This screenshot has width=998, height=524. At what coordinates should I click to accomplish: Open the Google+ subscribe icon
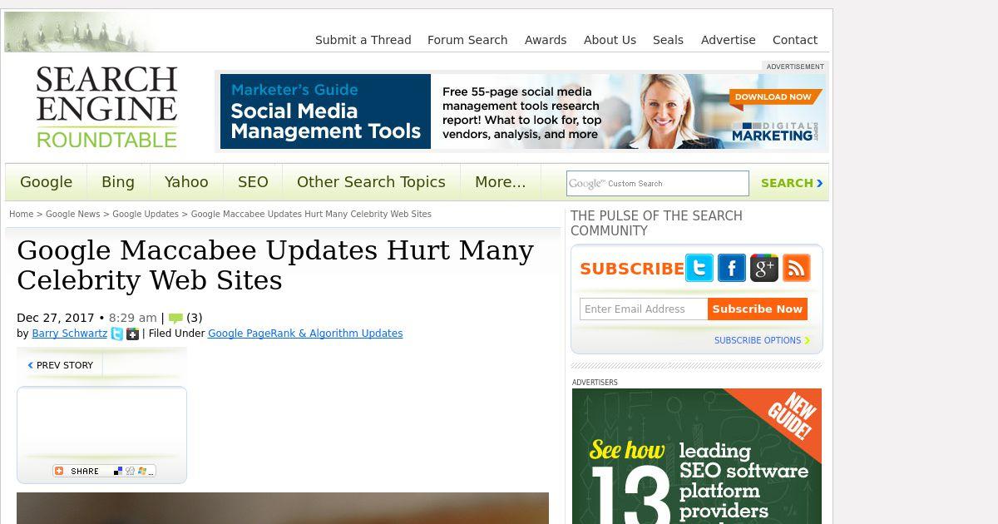[x=764, y=268]
